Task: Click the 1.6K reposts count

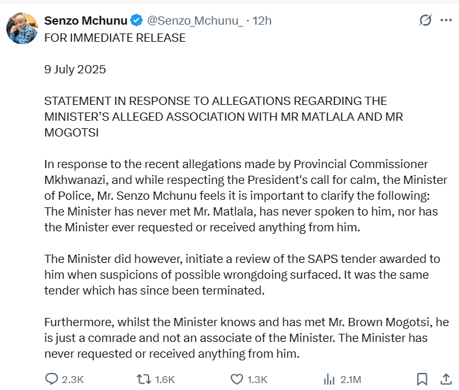Action: click(164, 379)
